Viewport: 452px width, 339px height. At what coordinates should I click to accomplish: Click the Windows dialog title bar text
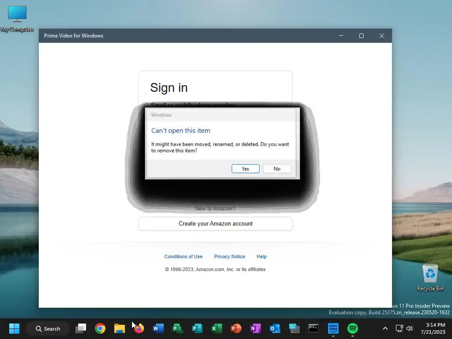161,115
